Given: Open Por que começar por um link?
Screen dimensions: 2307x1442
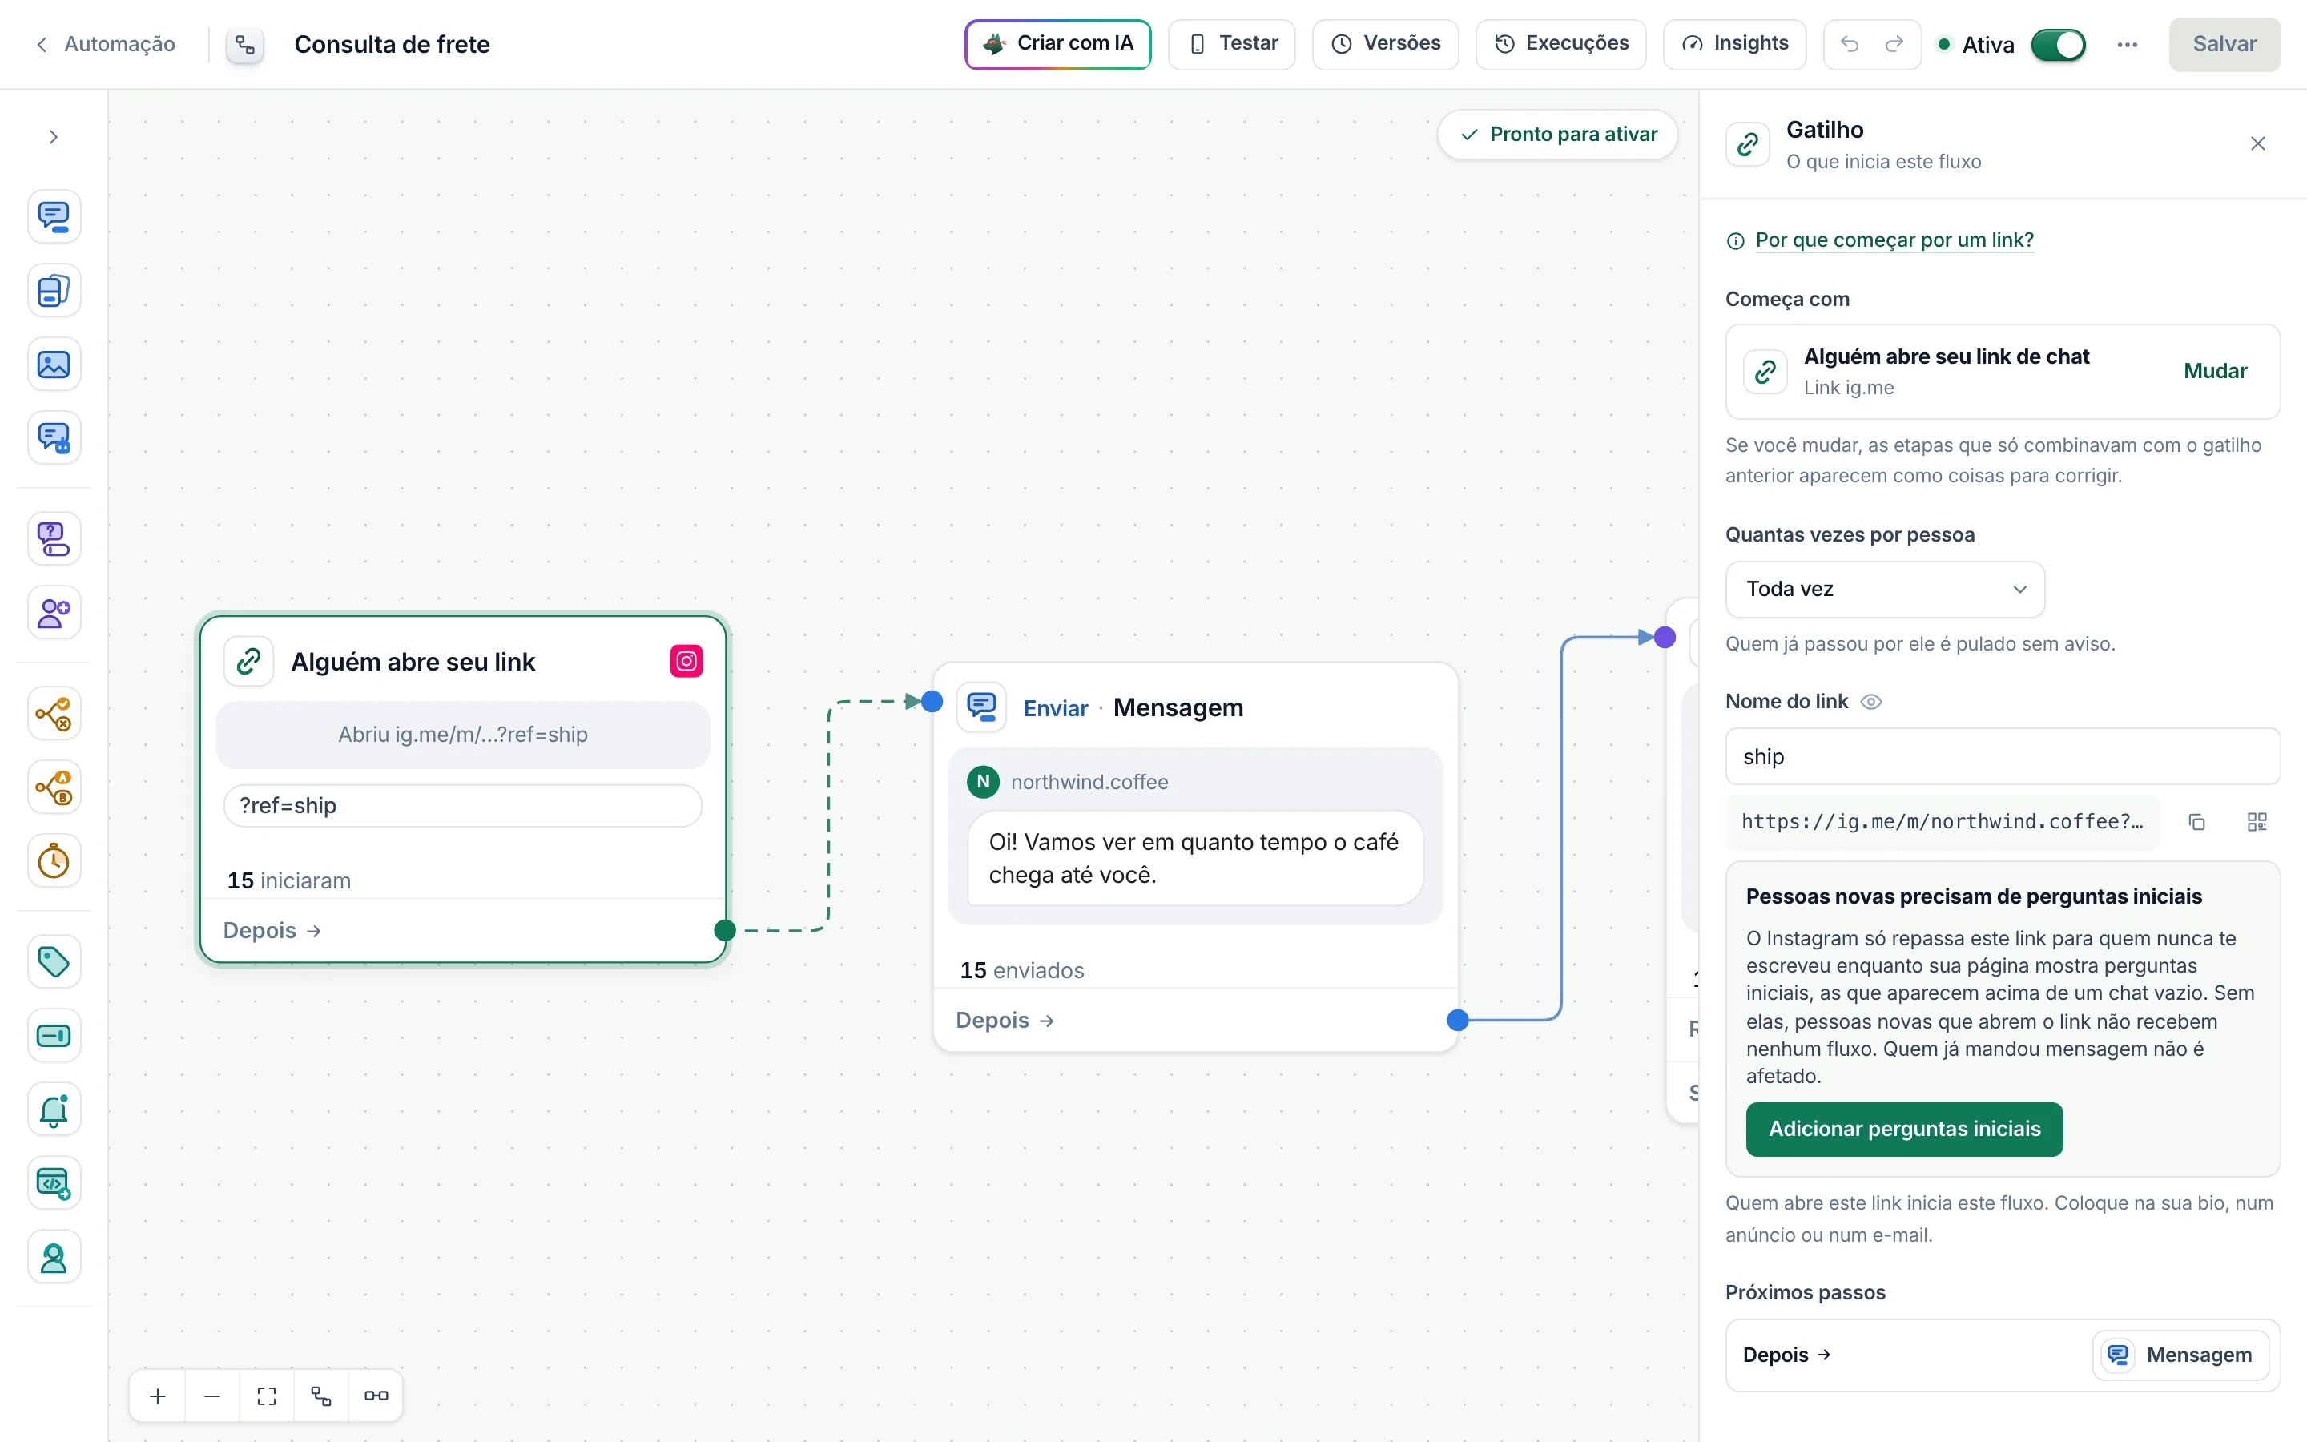Looking at the screenshot, I should (1894, 240).
